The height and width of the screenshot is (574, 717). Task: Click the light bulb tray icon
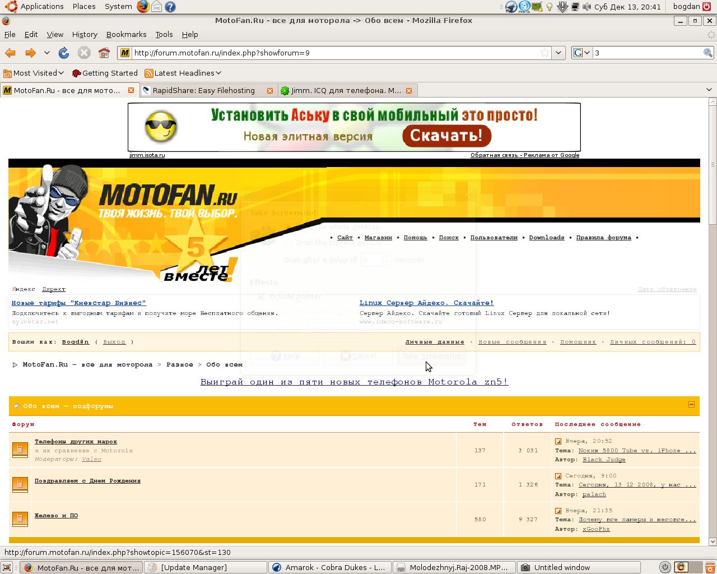click(550, 7)
